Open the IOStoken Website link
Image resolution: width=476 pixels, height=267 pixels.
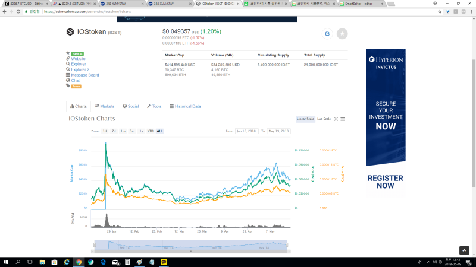click(78, 59)
